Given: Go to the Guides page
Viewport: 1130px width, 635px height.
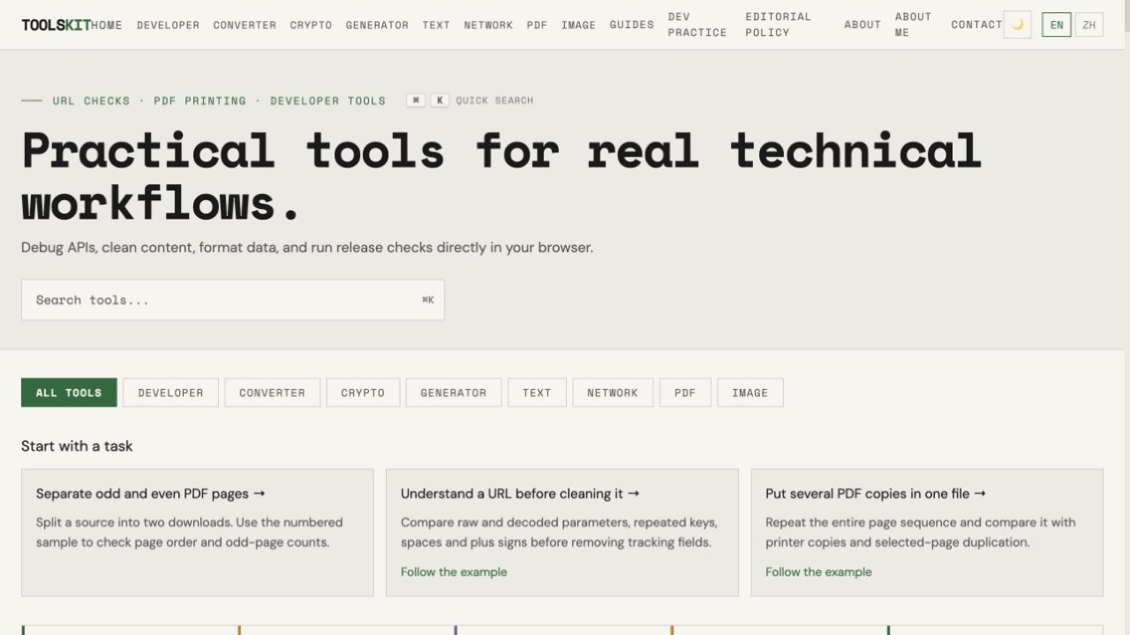Looking at the screenshot, I should click(x=632, y=25).
